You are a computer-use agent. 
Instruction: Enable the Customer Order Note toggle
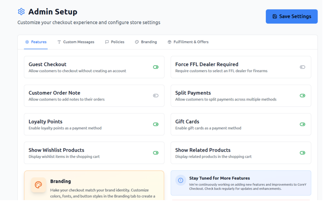[x=156, y=96]
